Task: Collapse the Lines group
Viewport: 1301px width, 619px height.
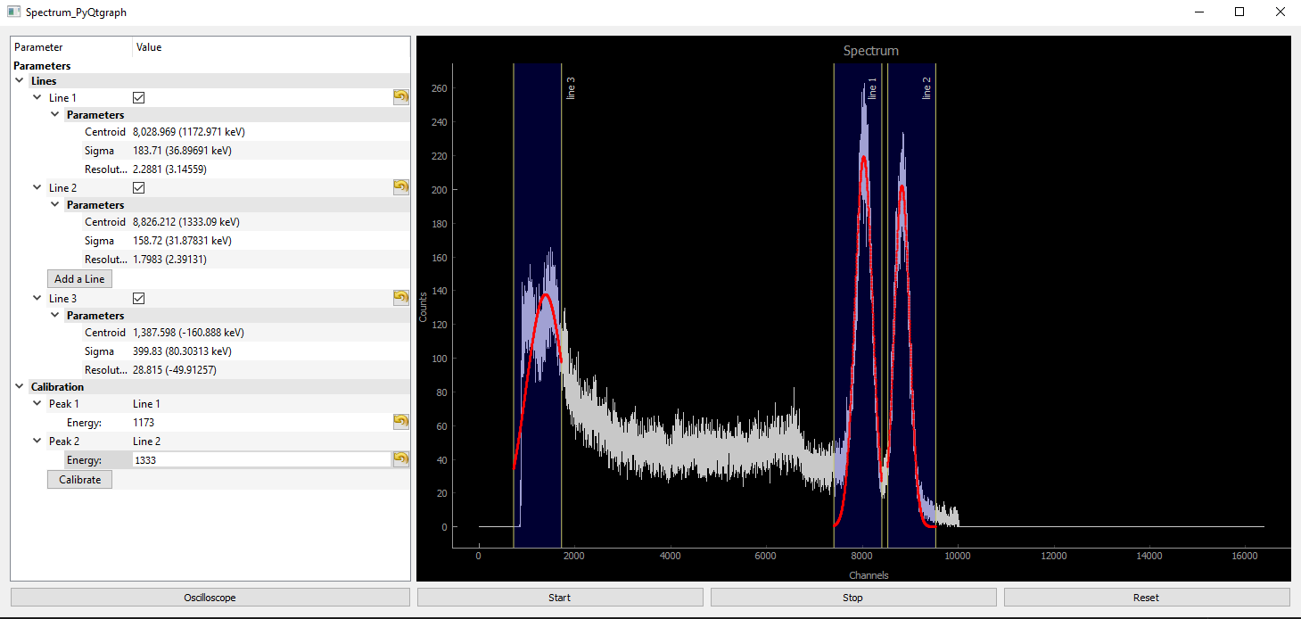Action: pyautogui.click(x=20, y=81)
